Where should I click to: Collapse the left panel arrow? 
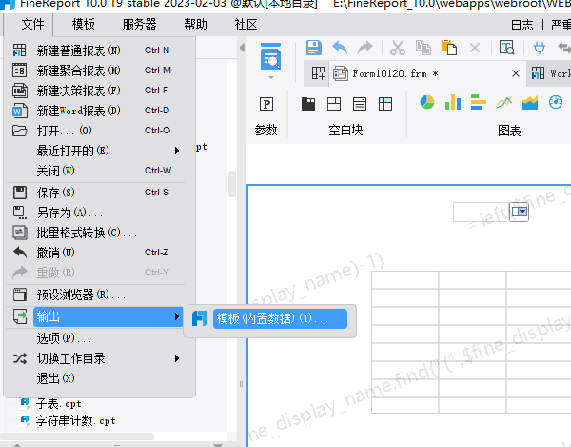(242, 48)
